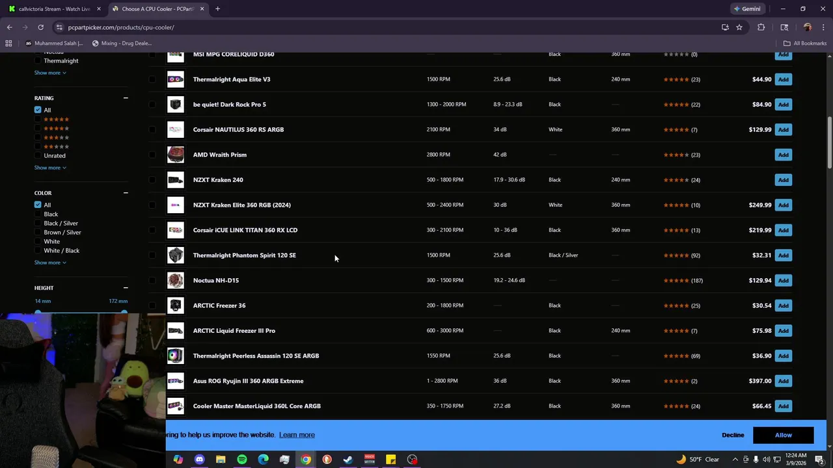Open the Thermalright Phantom Spirit 120 SE link
833x468 pixels.
(245, 255)
